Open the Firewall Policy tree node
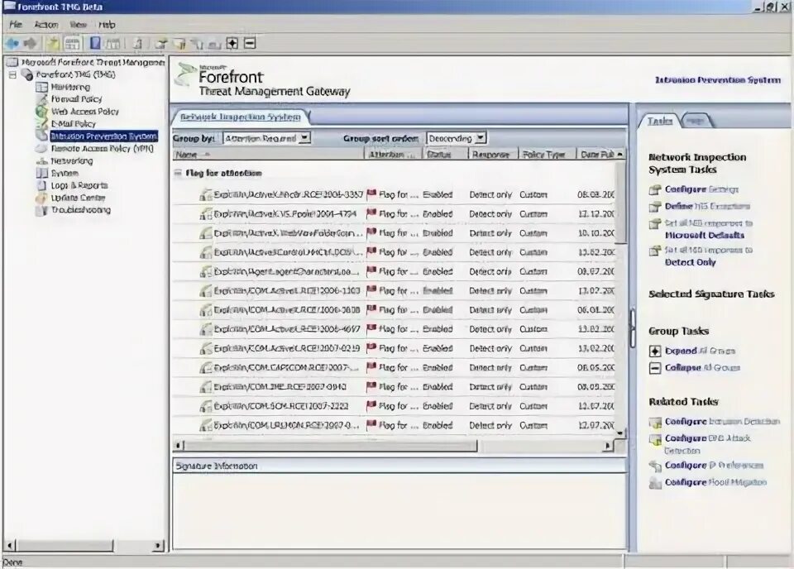 coord(76,99)
